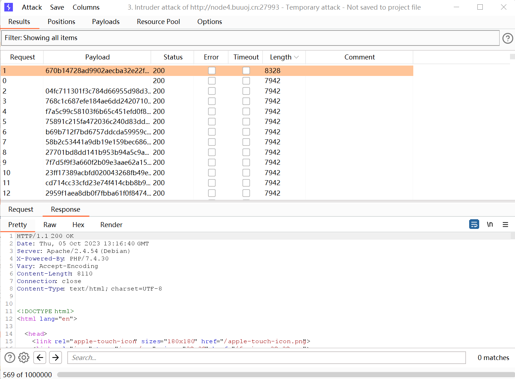
Task: Click the X-Powered-By header line
Action: click(63, 259)
